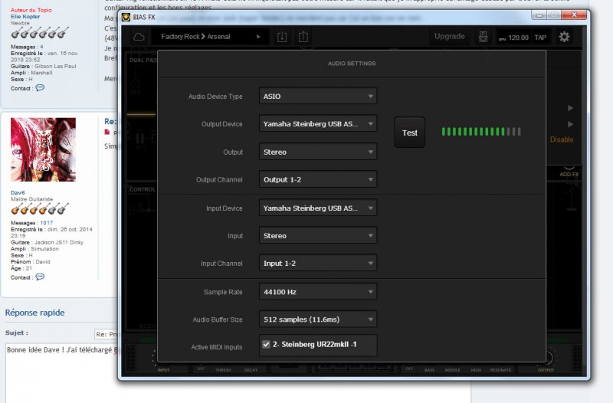This screenshot has width=613, height=403.
Task: Open BIAS FX settings gear
Action: click(x=564, y=37)
